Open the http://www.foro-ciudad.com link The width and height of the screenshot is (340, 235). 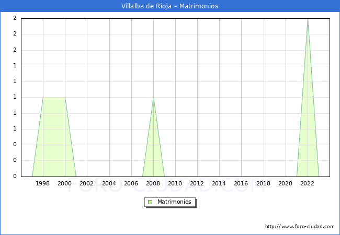pos(300,227)
